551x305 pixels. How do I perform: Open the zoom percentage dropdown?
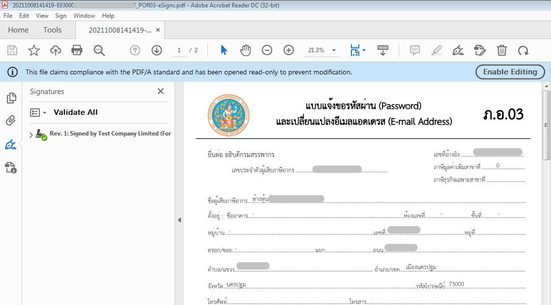coord(334,50)
